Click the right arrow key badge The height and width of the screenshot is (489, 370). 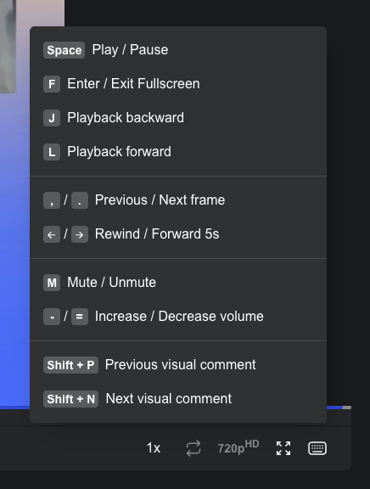[x=80, y=234]
